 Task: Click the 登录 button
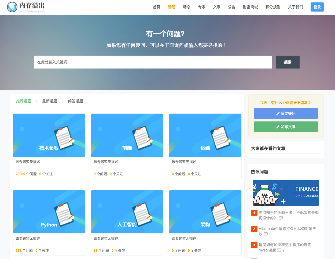click(x=317, y=7)
